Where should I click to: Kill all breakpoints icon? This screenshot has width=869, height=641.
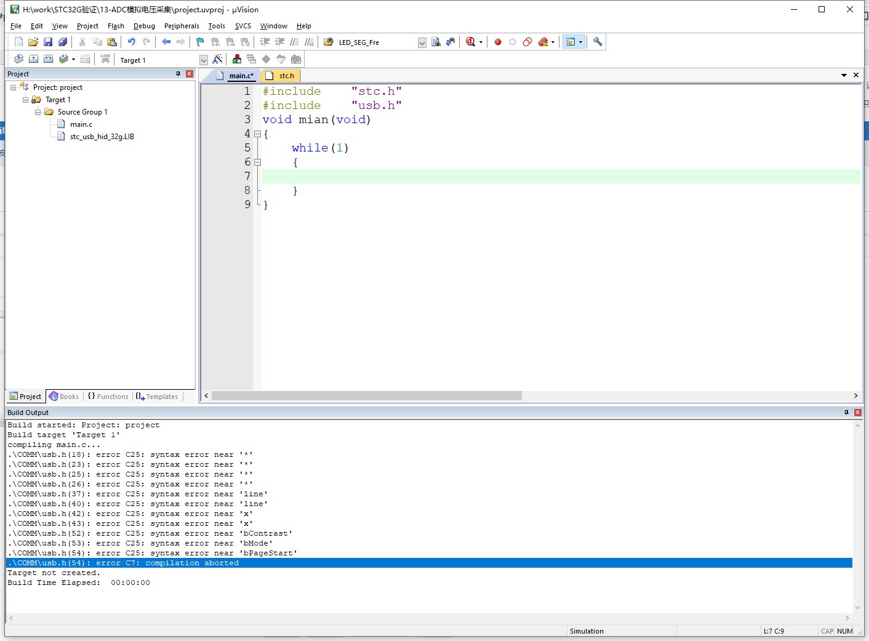coord(543,42)
